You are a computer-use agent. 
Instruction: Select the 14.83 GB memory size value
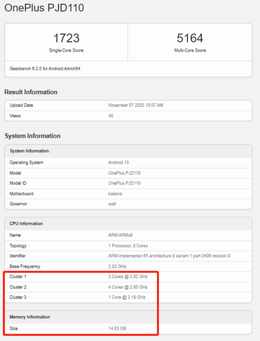tap(117, 328)
